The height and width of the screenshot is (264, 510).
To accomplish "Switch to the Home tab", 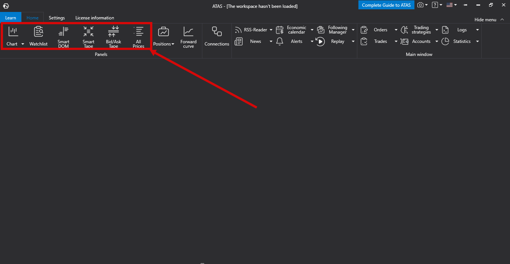I will coord(32,18).
